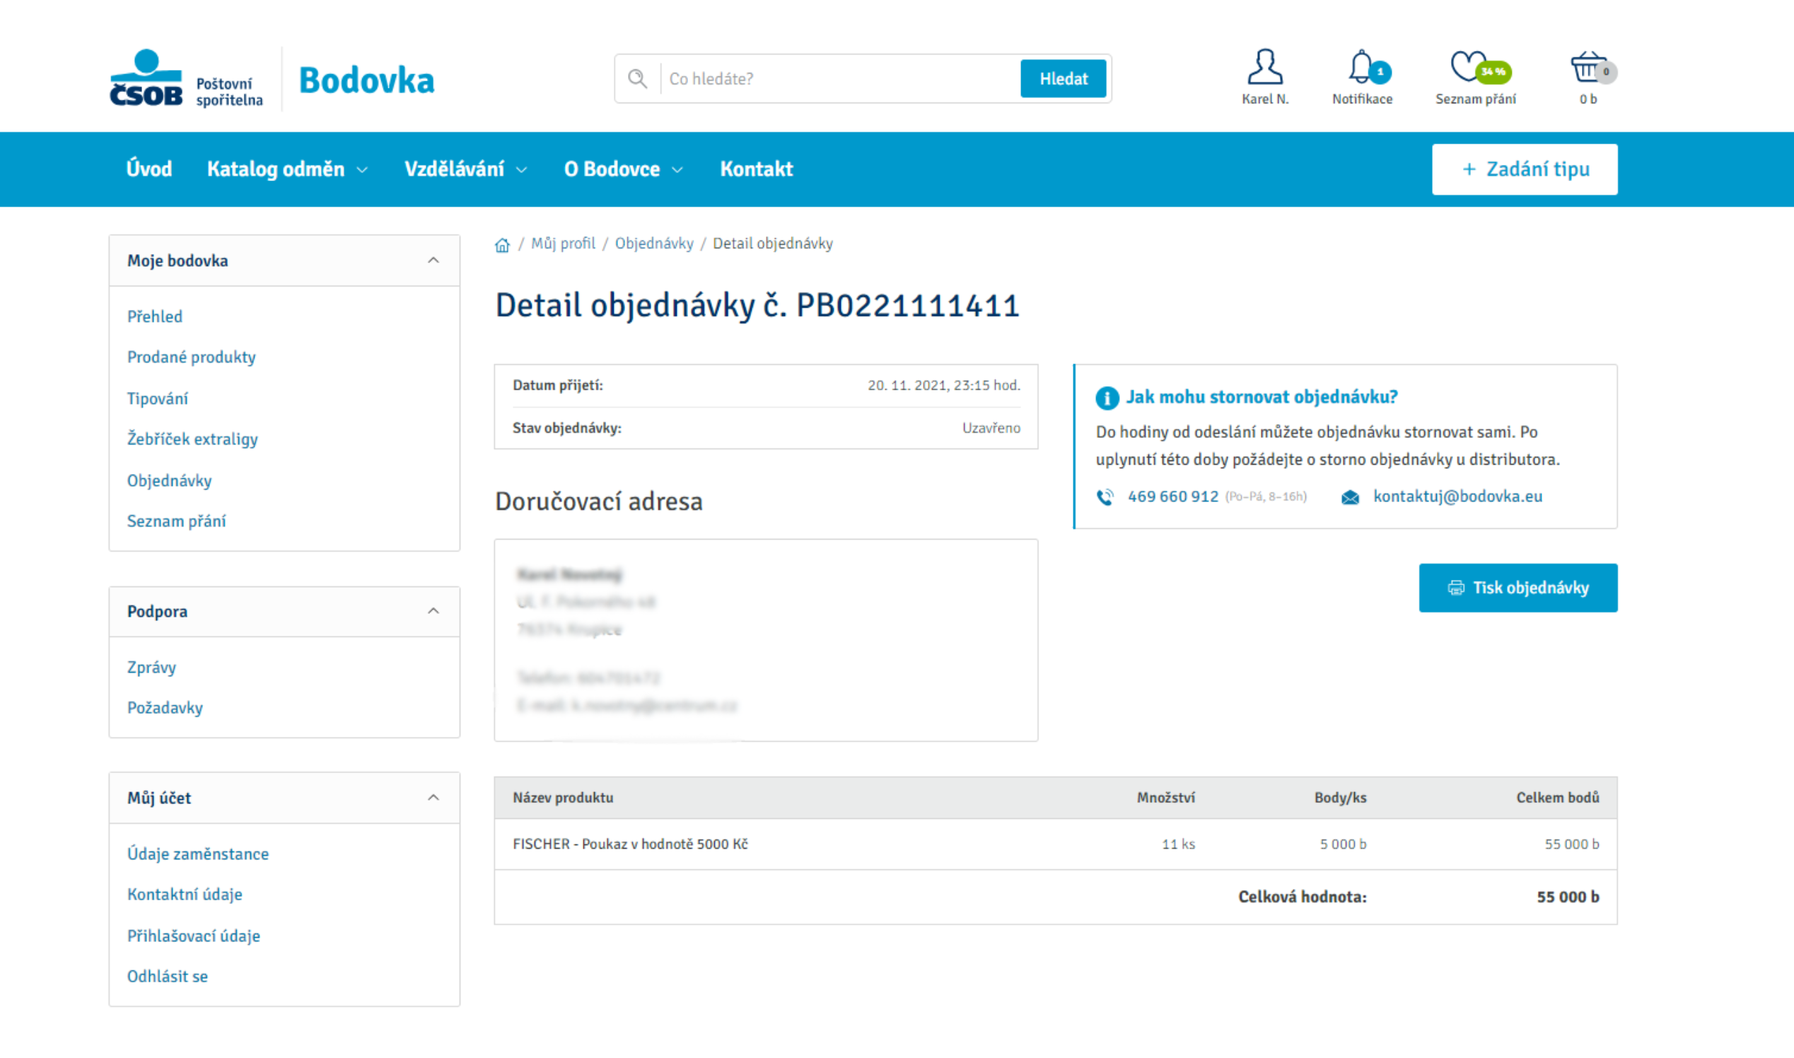Expand O Bodovce dropdown chevron
The image size is (1794, 1058).
677,170
